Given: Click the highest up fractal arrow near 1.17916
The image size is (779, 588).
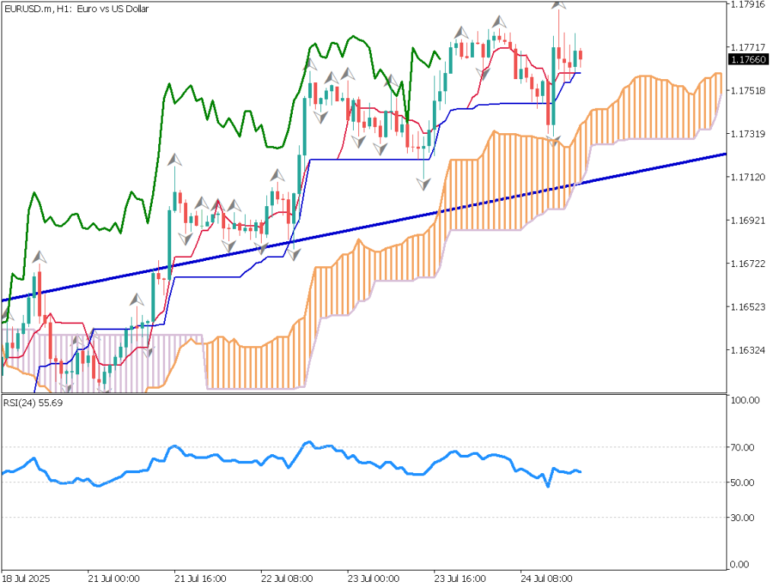Looking at the screenshot, I should click(559, 4).
